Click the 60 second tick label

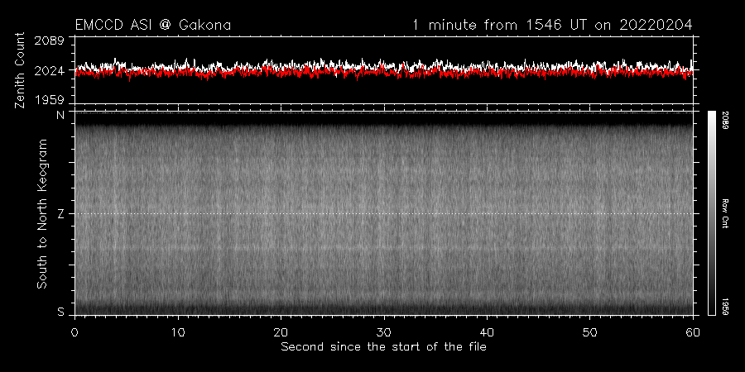693,331
